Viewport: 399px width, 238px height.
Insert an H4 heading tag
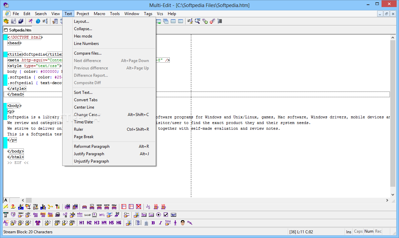(x=104, y=223)
